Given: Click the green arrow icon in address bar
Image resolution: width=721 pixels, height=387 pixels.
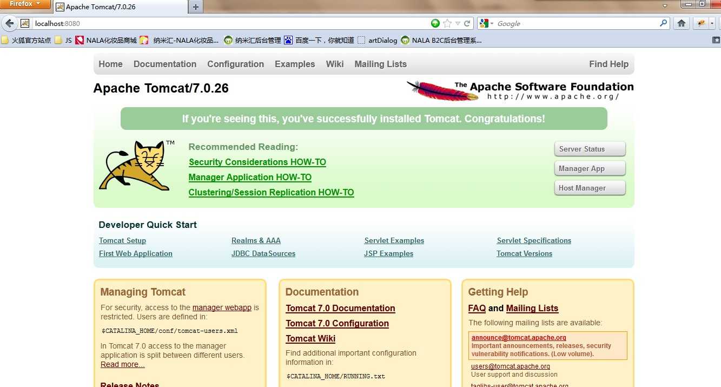Looking at the screenshot, I should 435,23.
